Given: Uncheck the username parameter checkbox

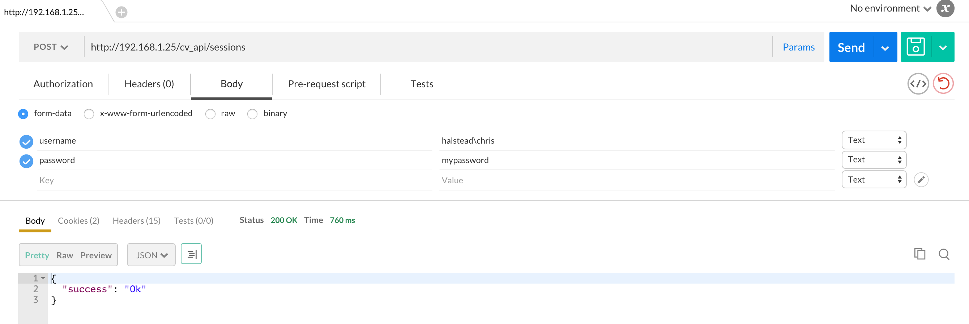Looking at the screenshot, I should 26,141.
